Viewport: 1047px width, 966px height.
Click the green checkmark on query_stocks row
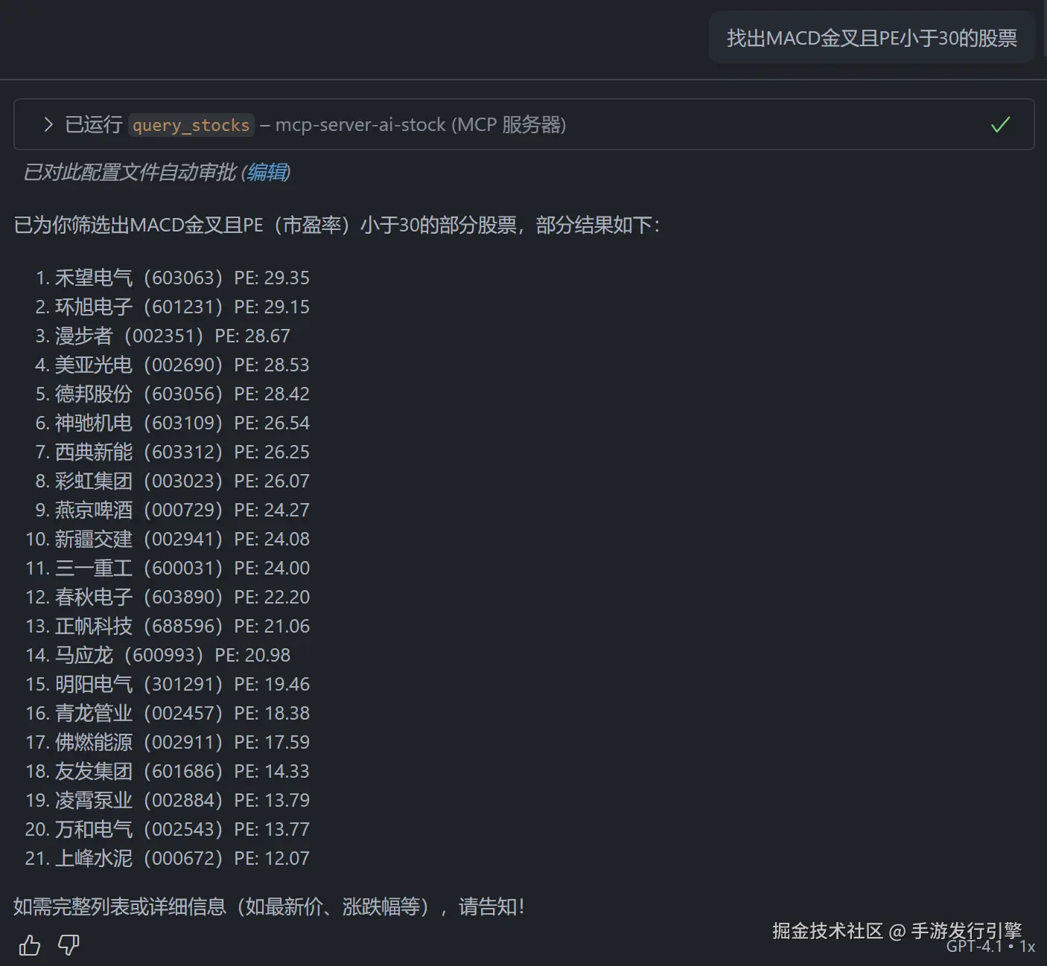click(1000, 124)
